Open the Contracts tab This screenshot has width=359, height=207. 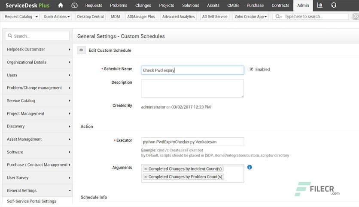pos(280,5)
